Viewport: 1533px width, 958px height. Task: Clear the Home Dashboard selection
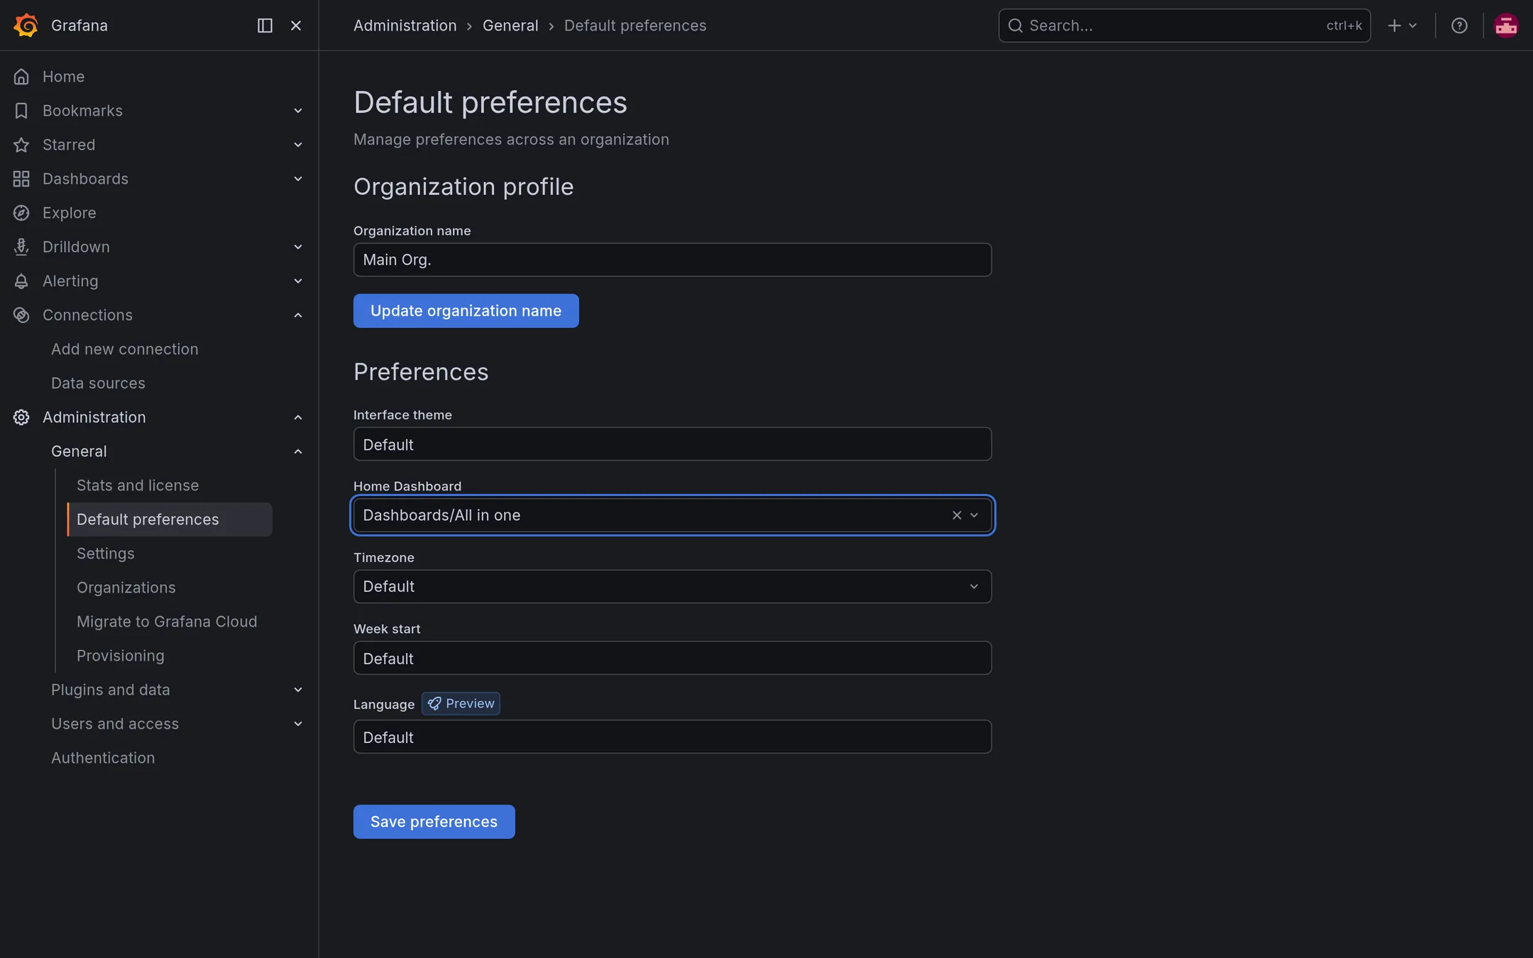[957, 515]
